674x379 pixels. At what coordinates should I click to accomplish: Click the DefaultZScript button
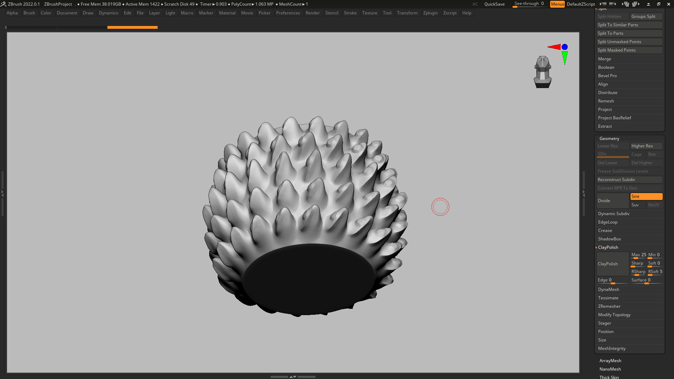[x=581, y=4]
